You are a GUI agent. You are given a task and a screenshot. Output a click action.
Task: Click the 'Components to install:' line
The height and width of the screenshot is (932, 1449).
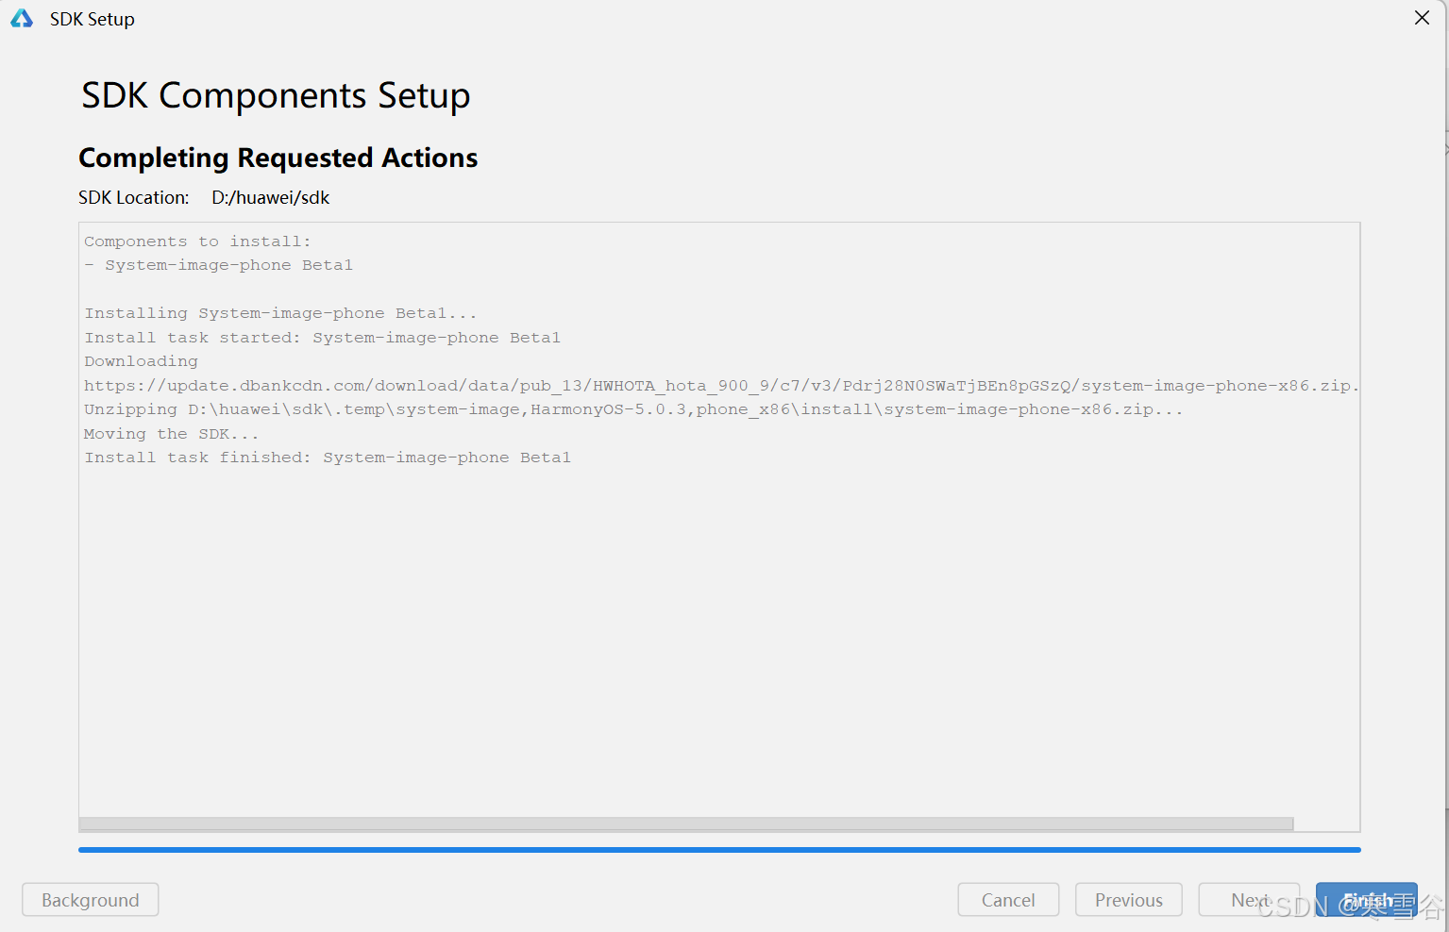197,241
